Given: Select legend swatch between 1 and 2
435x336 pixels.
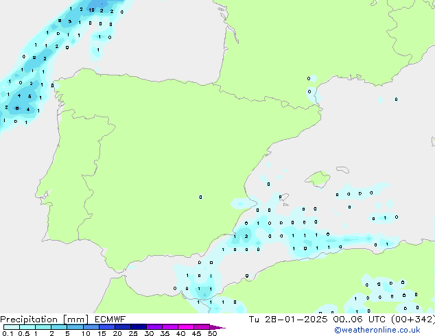Looking at the screenshot, I should pos(43,327).
